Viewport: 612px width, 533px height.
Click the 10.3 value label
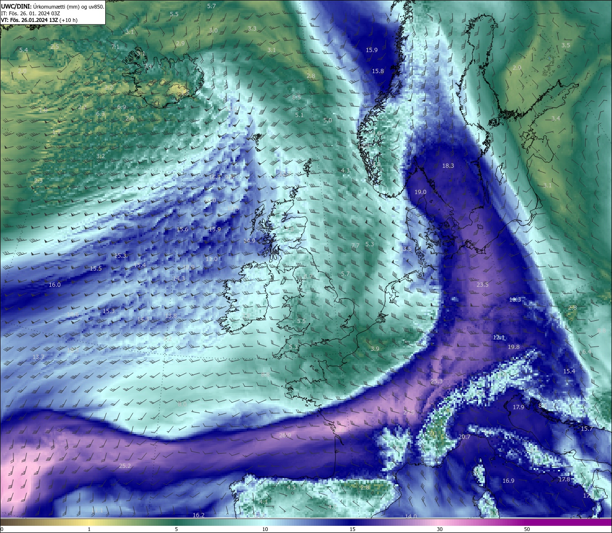(x=515, y=300)
